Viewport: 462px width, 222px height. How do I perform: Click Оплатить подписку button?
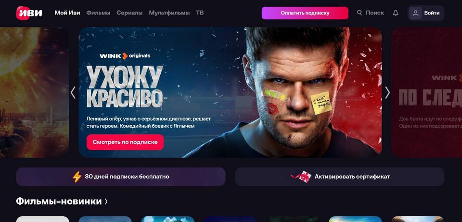click(x=305, y=13)
